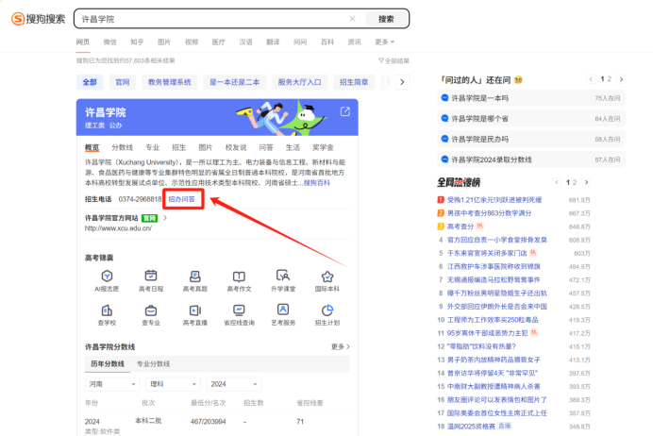This screenshot has height=436, width=653.
Task: Show more filter chips with right arrow
Action: click(402, 82)
